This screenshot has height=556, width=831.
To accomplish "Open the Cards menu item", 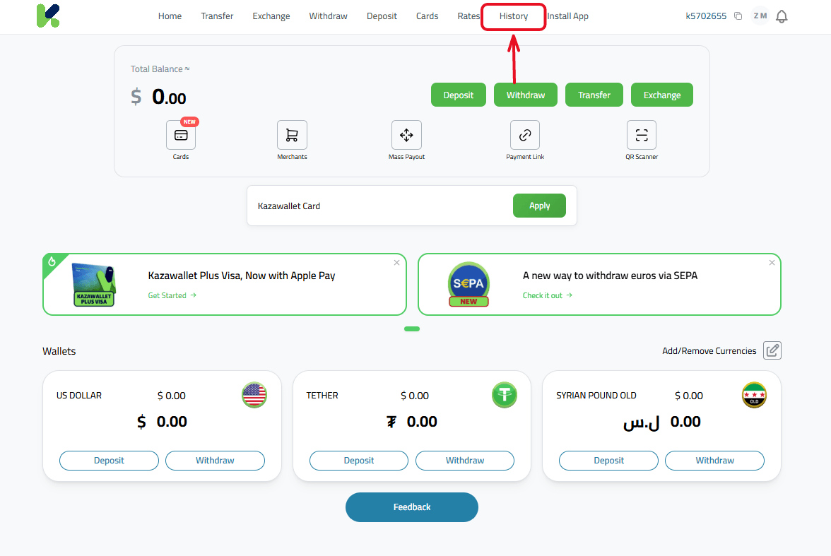I will click(x=427, y=16).
